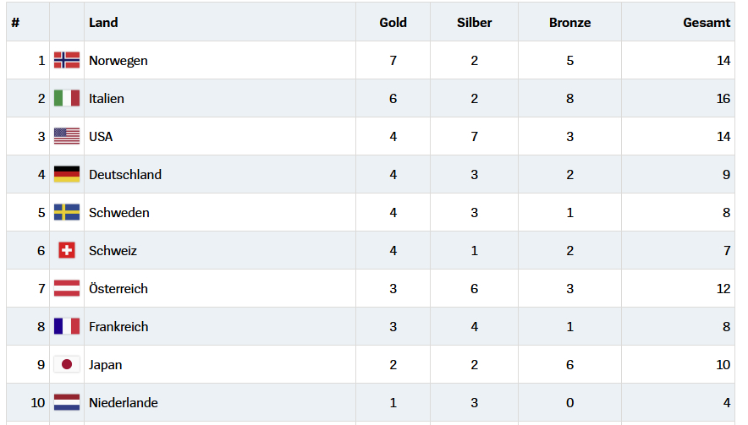
Task: Select the Österreich country name
Action: point(118,289)
